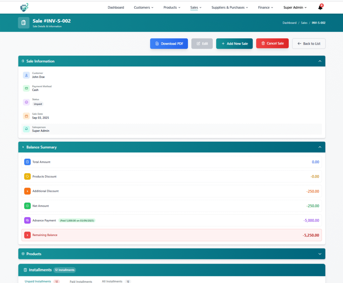Screen dimensions: 343x283
Task: Click the Sale Date calendar icon
Action: tap(26, 116)
